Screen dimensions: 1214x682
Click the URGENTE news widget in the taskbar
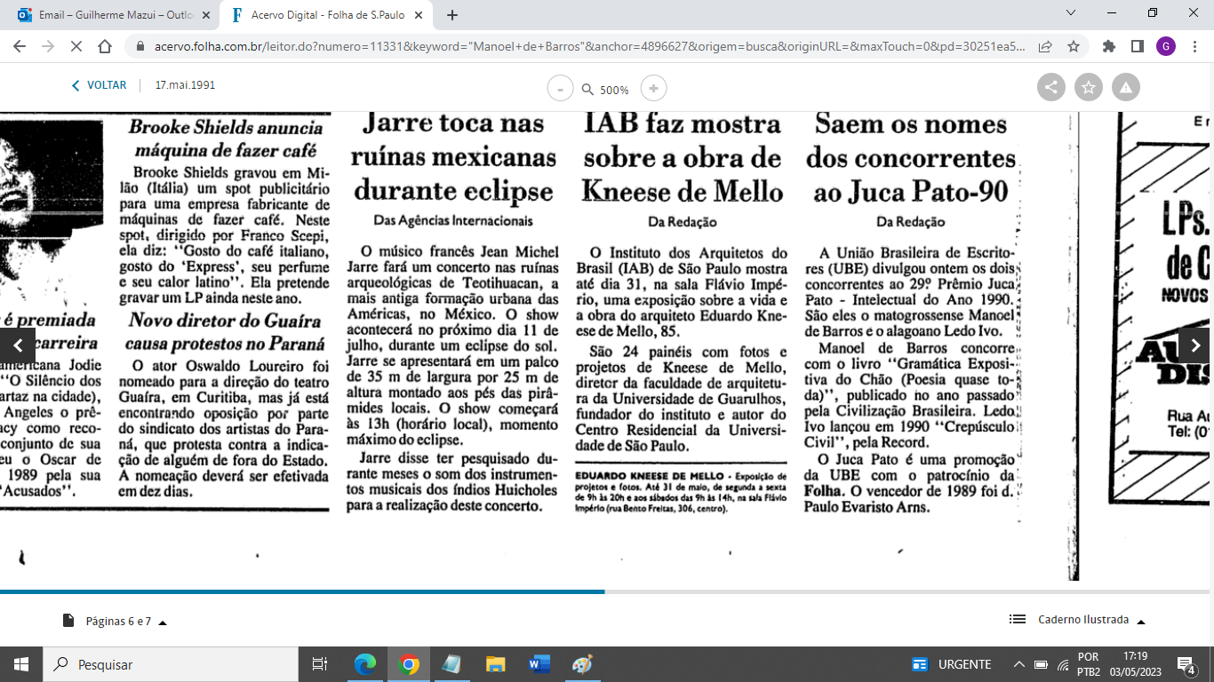coord(952,664)
